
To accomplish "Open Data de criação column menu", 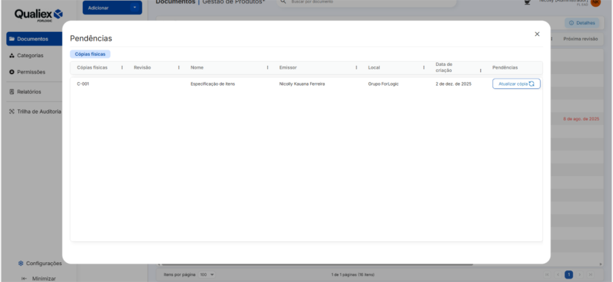I will (480, 70).
